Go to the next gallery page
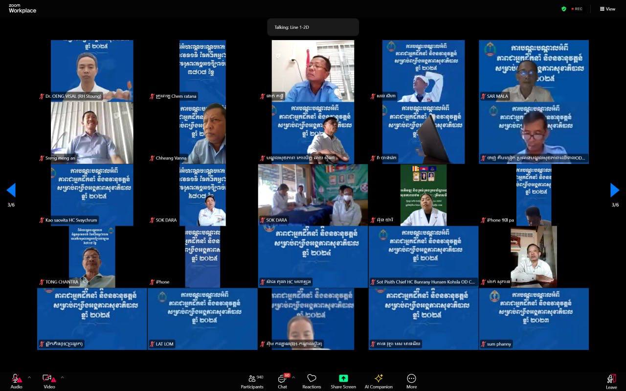This screenshot has height=391, width=626. click(615, 190)
